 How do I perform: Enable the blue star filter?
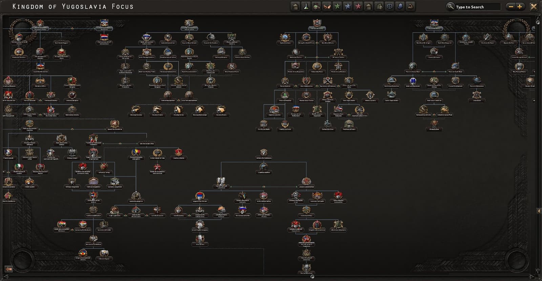point(348,6)
